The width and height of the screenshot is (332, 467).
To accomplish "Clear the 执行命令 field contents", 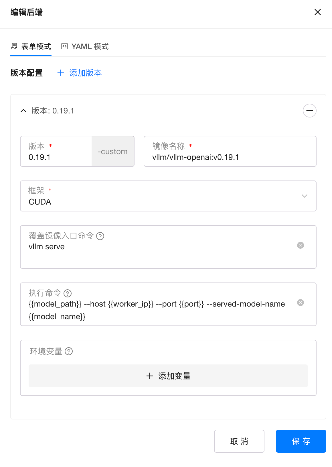I will (x=300, y=303).
